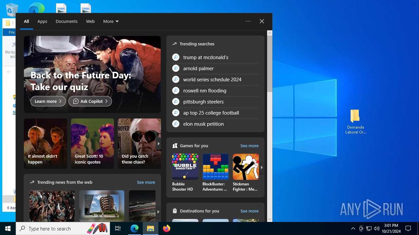Open 'Did you catch these clues?' card

tap(139, 144)
